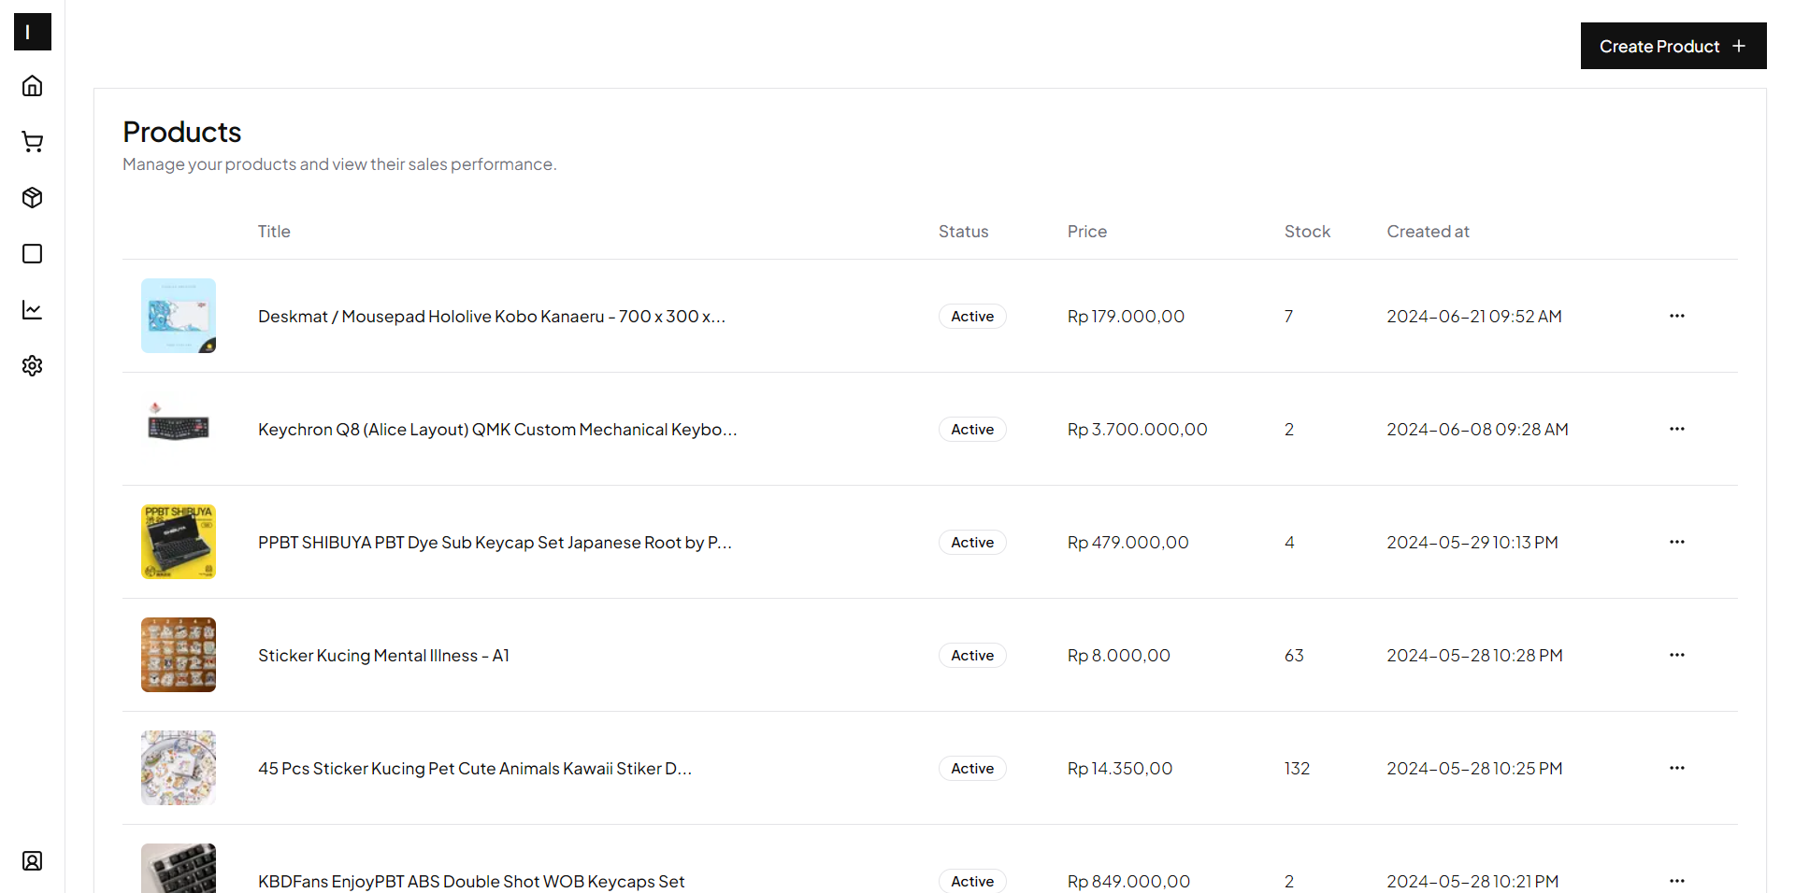Click the workspace logo in the top corner

pos(32,32)
